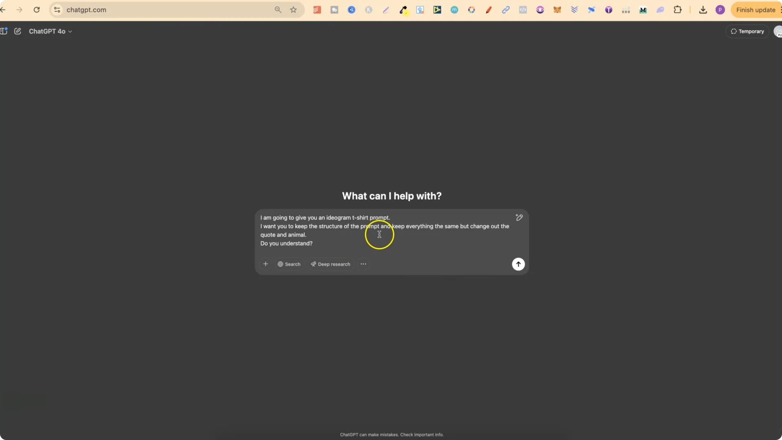Reload the page
The height and width of the screenshot is (440, 782).
click(37, 9)
